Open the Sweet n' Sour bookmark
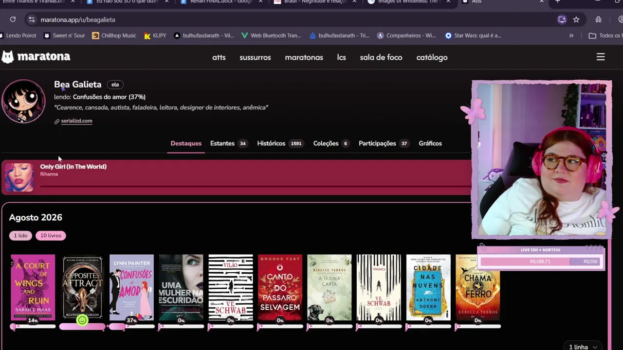The height and width of the screenshot is (350, 623). click(64, 35)
